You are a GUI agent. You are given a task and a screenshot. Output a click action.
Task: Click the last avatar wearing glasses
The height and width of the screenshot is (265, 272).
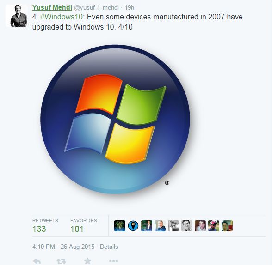coord(227,226)
